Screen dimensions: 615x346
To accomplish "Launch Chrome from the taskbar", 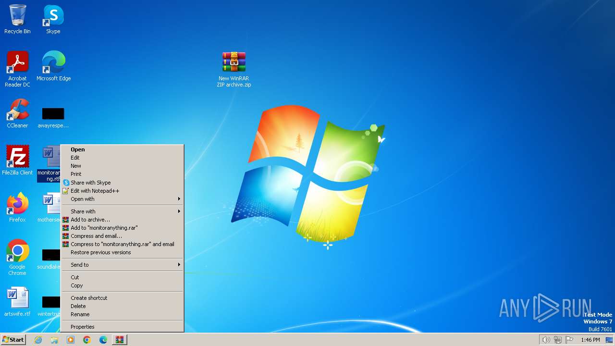I will point(87,340).
